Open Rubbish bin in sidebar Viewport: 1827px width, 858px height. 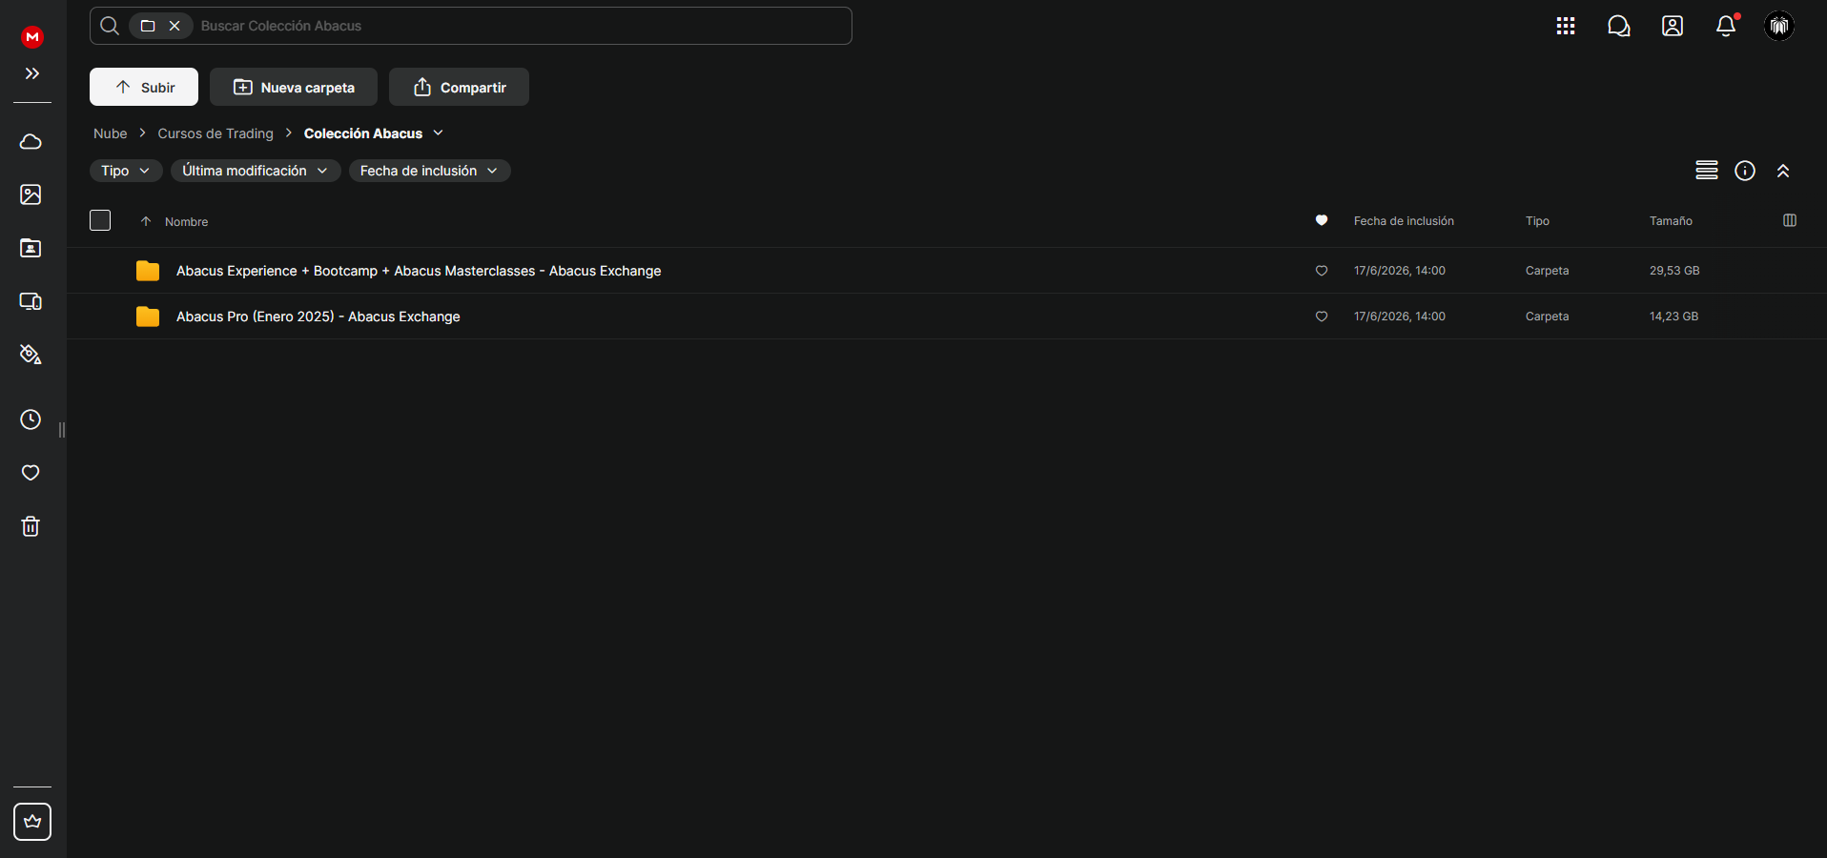click(31, 526)
